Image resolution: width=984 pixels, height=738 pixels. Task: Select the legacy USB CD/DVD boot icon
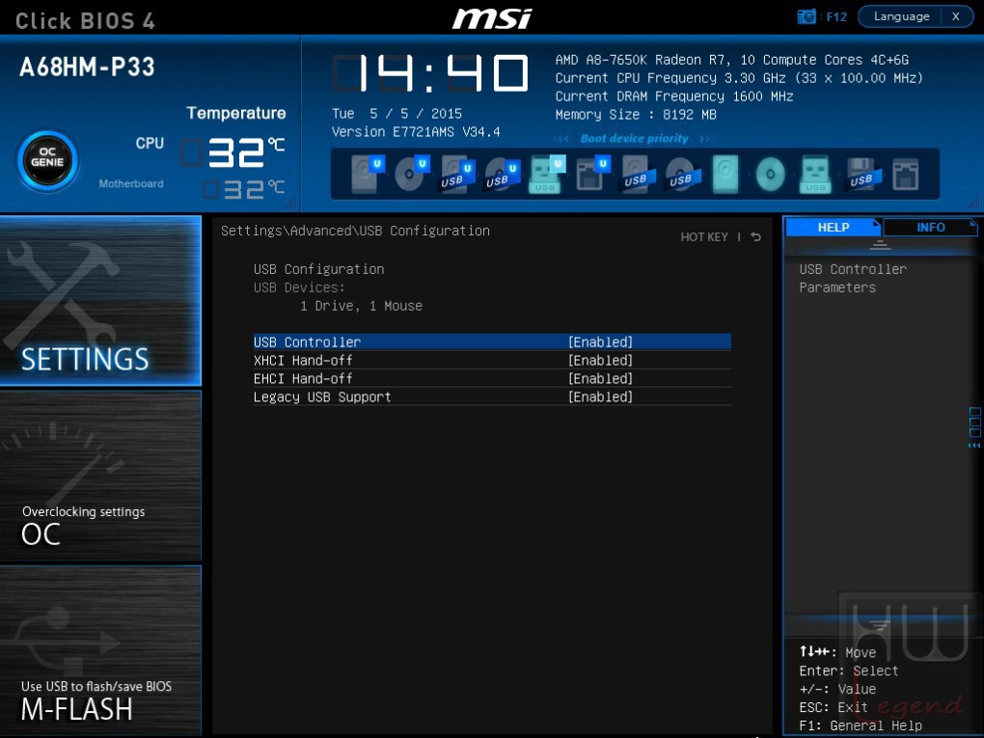(x=682, y=174)
